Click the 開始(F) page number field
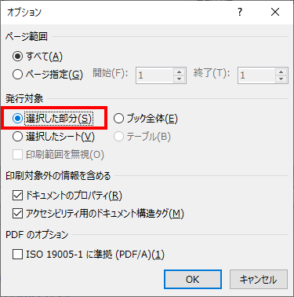The height and width of the screenshot is (297, 294). 154,75
